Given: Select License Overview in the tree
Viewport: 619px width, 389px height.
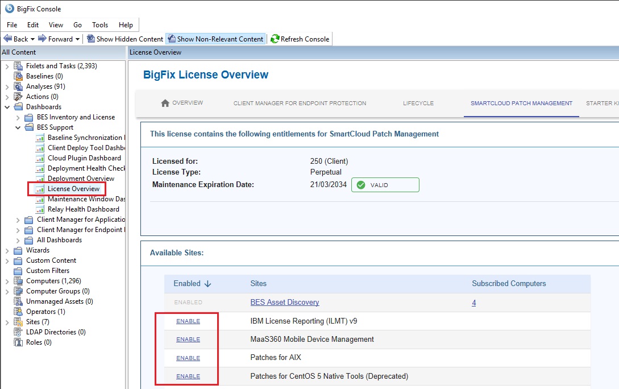Looking at the screenshot, I should 73,189.
